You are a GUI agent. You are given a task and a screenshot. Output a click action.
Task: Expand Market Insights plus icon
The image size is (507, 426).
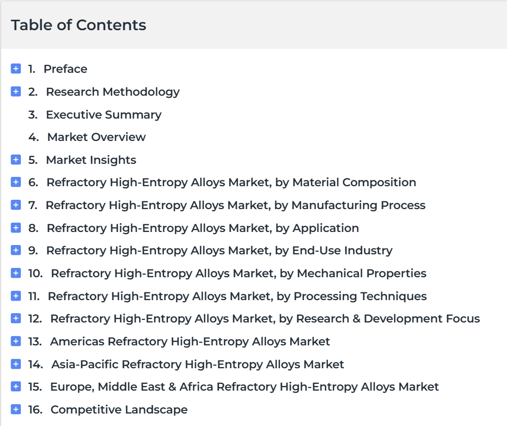(x=16, y=160)
